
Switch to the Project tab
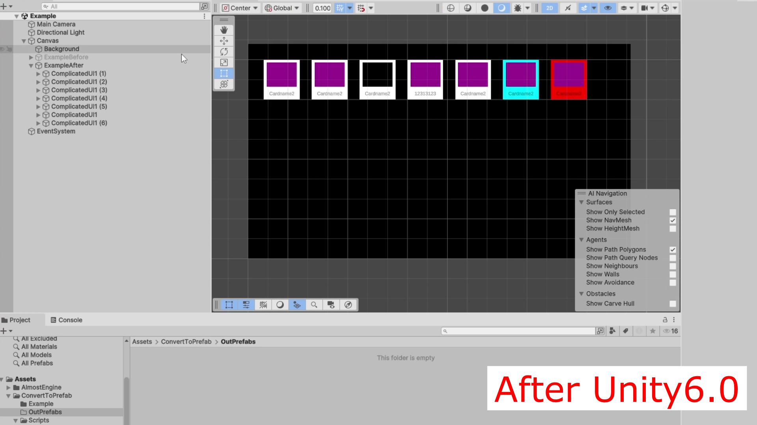(x=16, y=320)
